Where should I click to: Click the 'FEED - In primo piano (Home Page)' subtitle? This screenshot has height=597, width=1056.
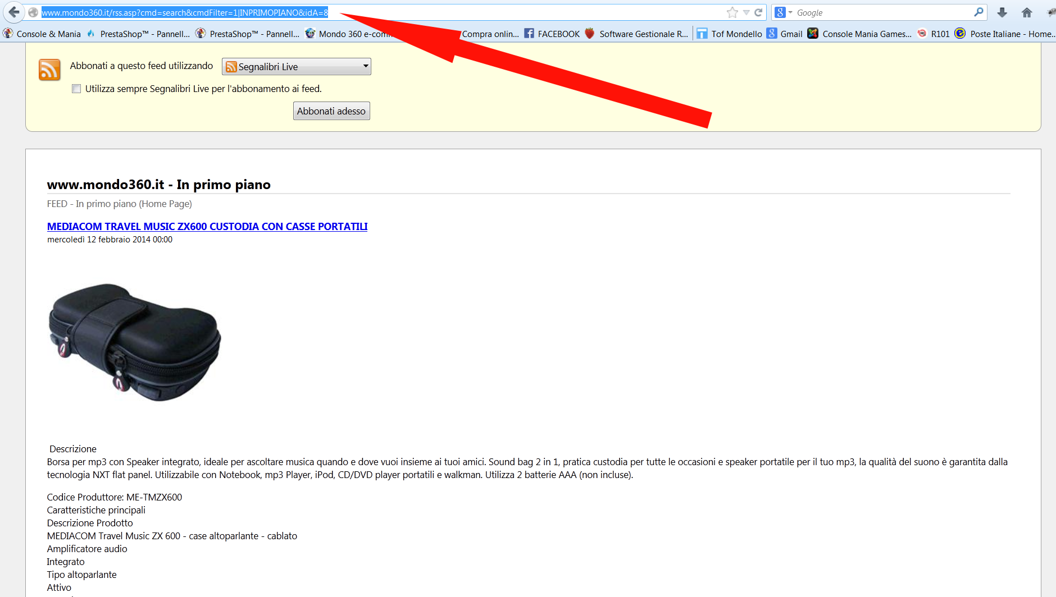120,204
